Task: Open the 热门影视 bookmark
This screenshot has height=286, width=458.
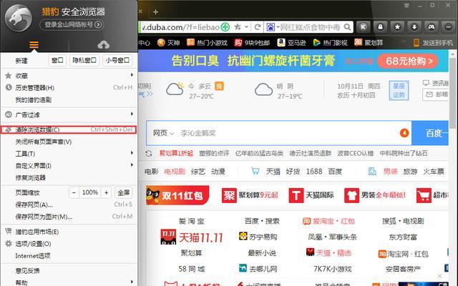Action: pos(330,43)
